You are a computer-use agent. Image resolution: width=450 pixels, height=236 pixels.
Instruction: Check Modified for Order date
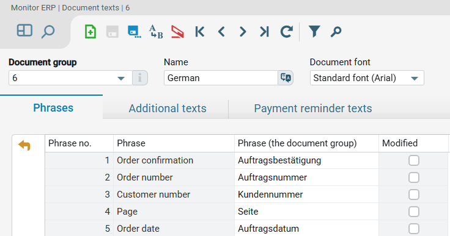414,229
